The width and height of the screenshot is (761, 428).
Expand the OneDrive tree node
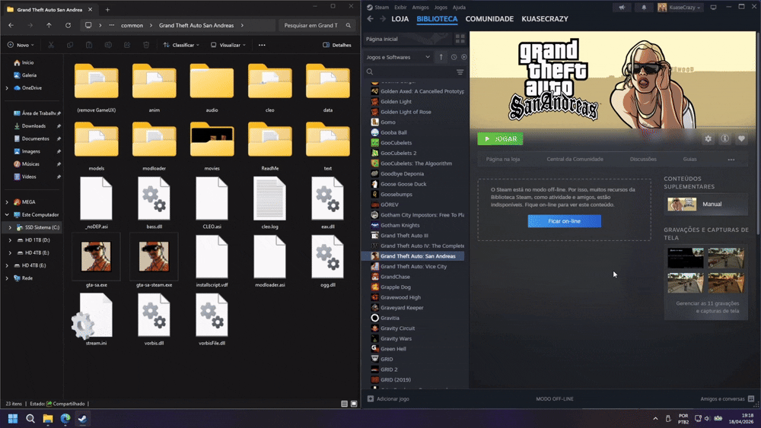click(x=7, y=88)
